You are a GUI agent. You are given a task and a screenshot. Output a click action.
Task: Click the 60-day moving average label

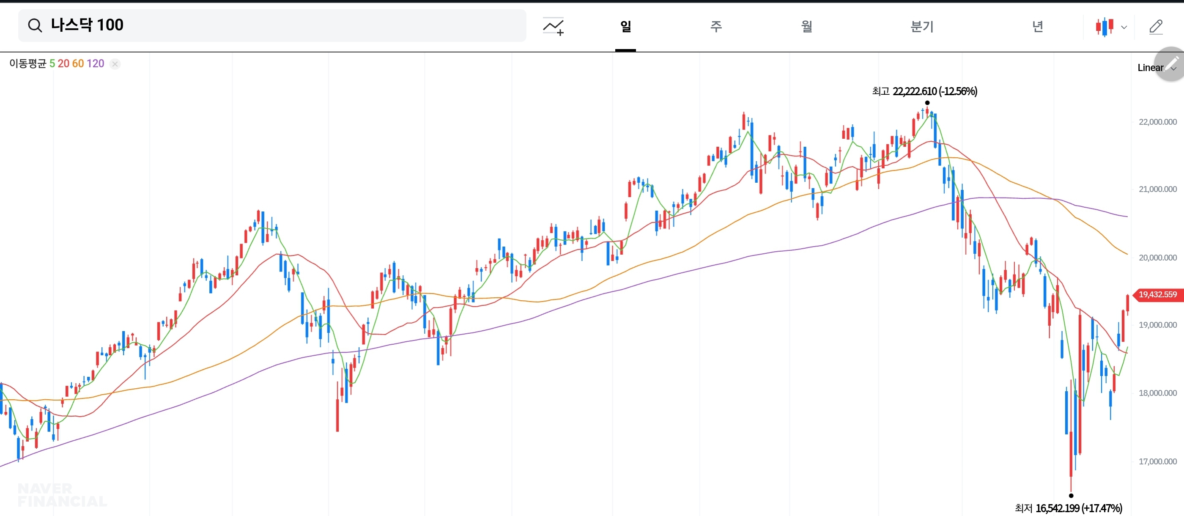coord(78,63)
